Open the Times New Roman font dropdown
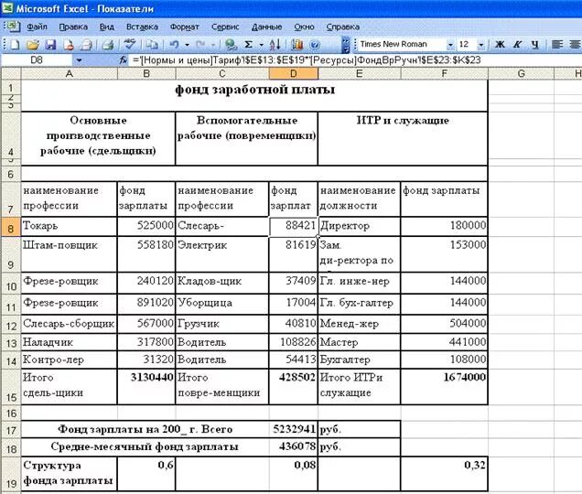 point(450,45)
